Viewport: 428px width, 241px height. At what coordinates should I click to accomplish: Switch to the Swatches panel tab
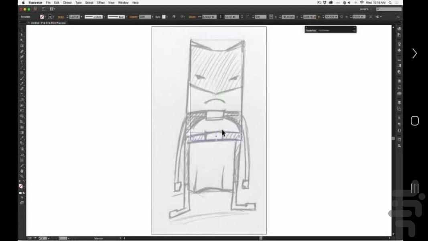click(311, 31)
